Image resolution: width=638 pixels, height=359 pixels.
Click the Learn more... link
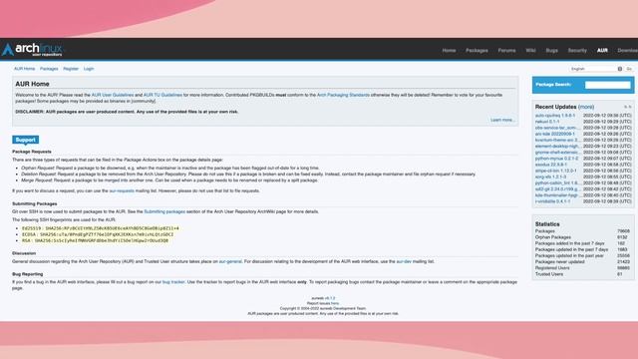(x=502, y=120)
